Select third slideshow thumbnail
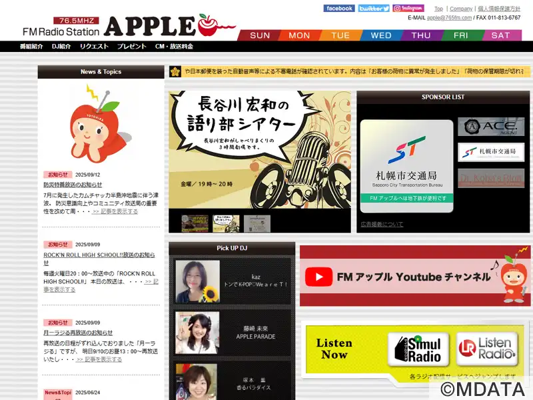 coord(257,223)
